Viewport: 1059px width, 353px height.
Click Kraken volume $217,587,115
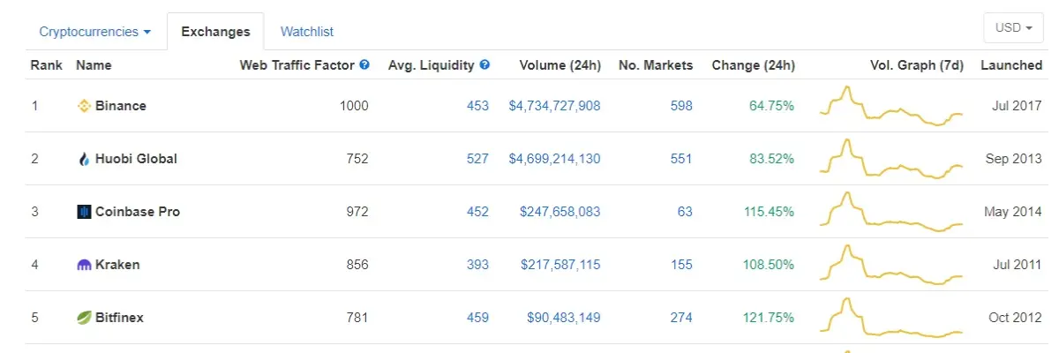pyautogui.click(x=560, y=265)
